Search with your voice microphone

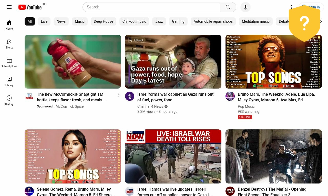(245, 7)
